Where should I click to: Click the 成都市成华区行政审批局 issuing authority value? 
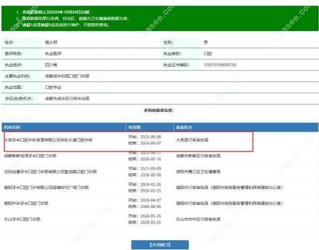point(67,98)
